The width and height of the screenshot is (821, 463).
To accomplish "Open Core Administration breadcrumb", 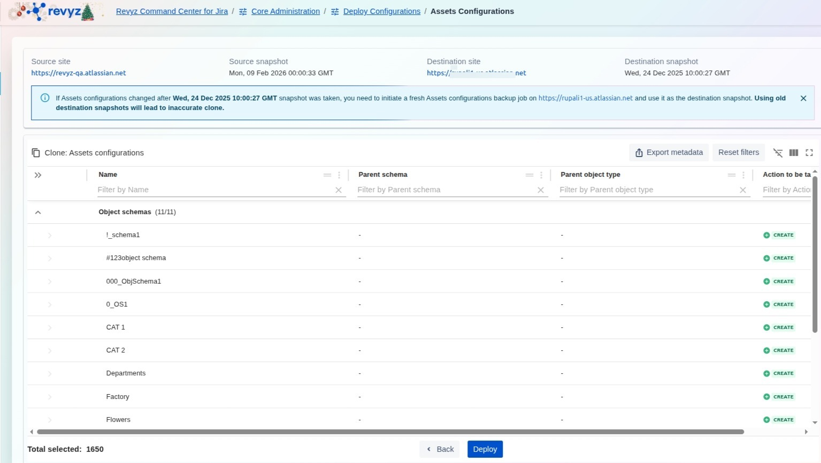I will pyautogui.click(x=285, y=11).
